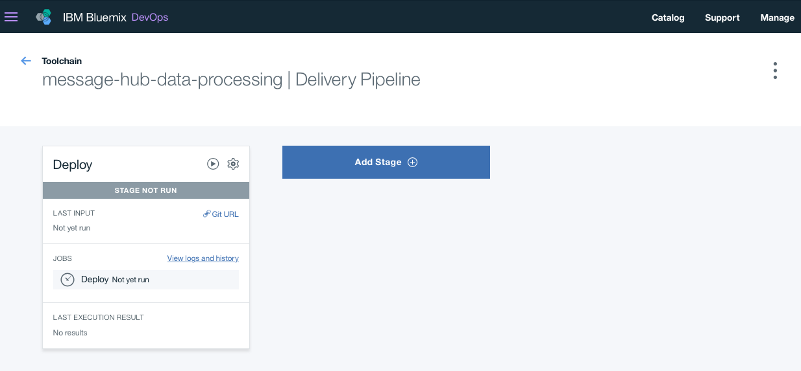Viewport: 801px width, 371px height.
Task: Open View logs and history
Action: point(203,258)
